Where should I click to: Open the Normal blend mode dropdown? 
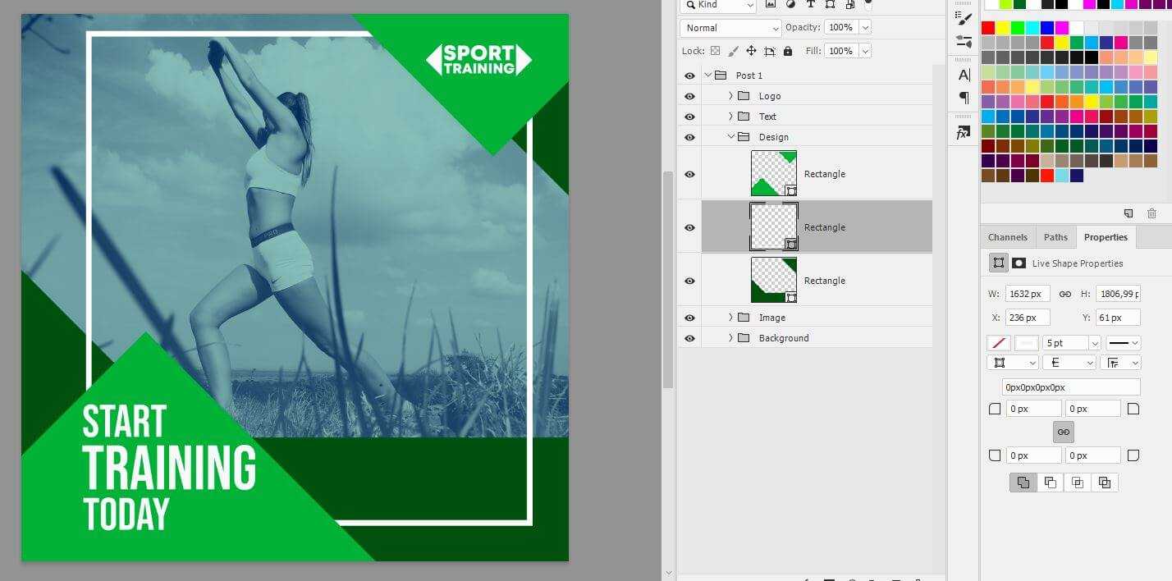[x=730, y=28]
